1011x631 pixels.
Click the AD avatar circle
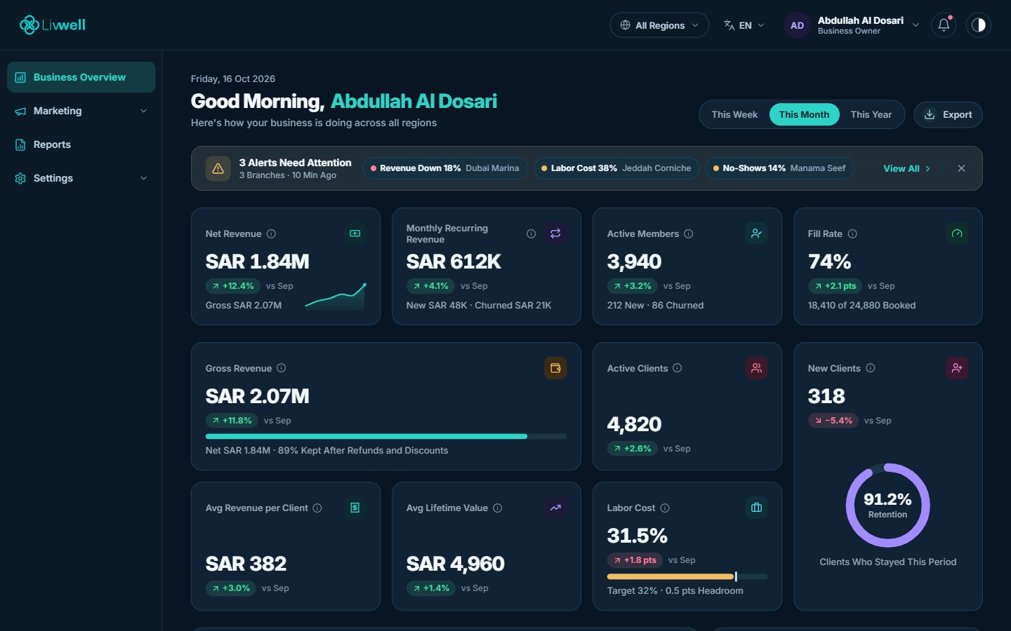point(797,25)
